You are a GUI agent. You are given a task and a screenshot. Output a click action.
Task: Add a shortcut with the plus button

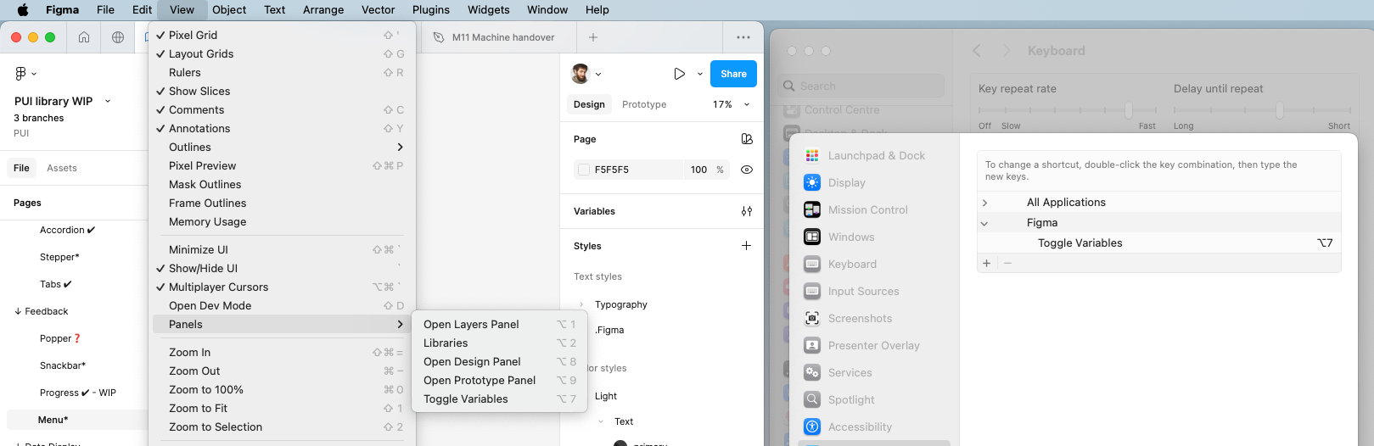tap(986, 264)
